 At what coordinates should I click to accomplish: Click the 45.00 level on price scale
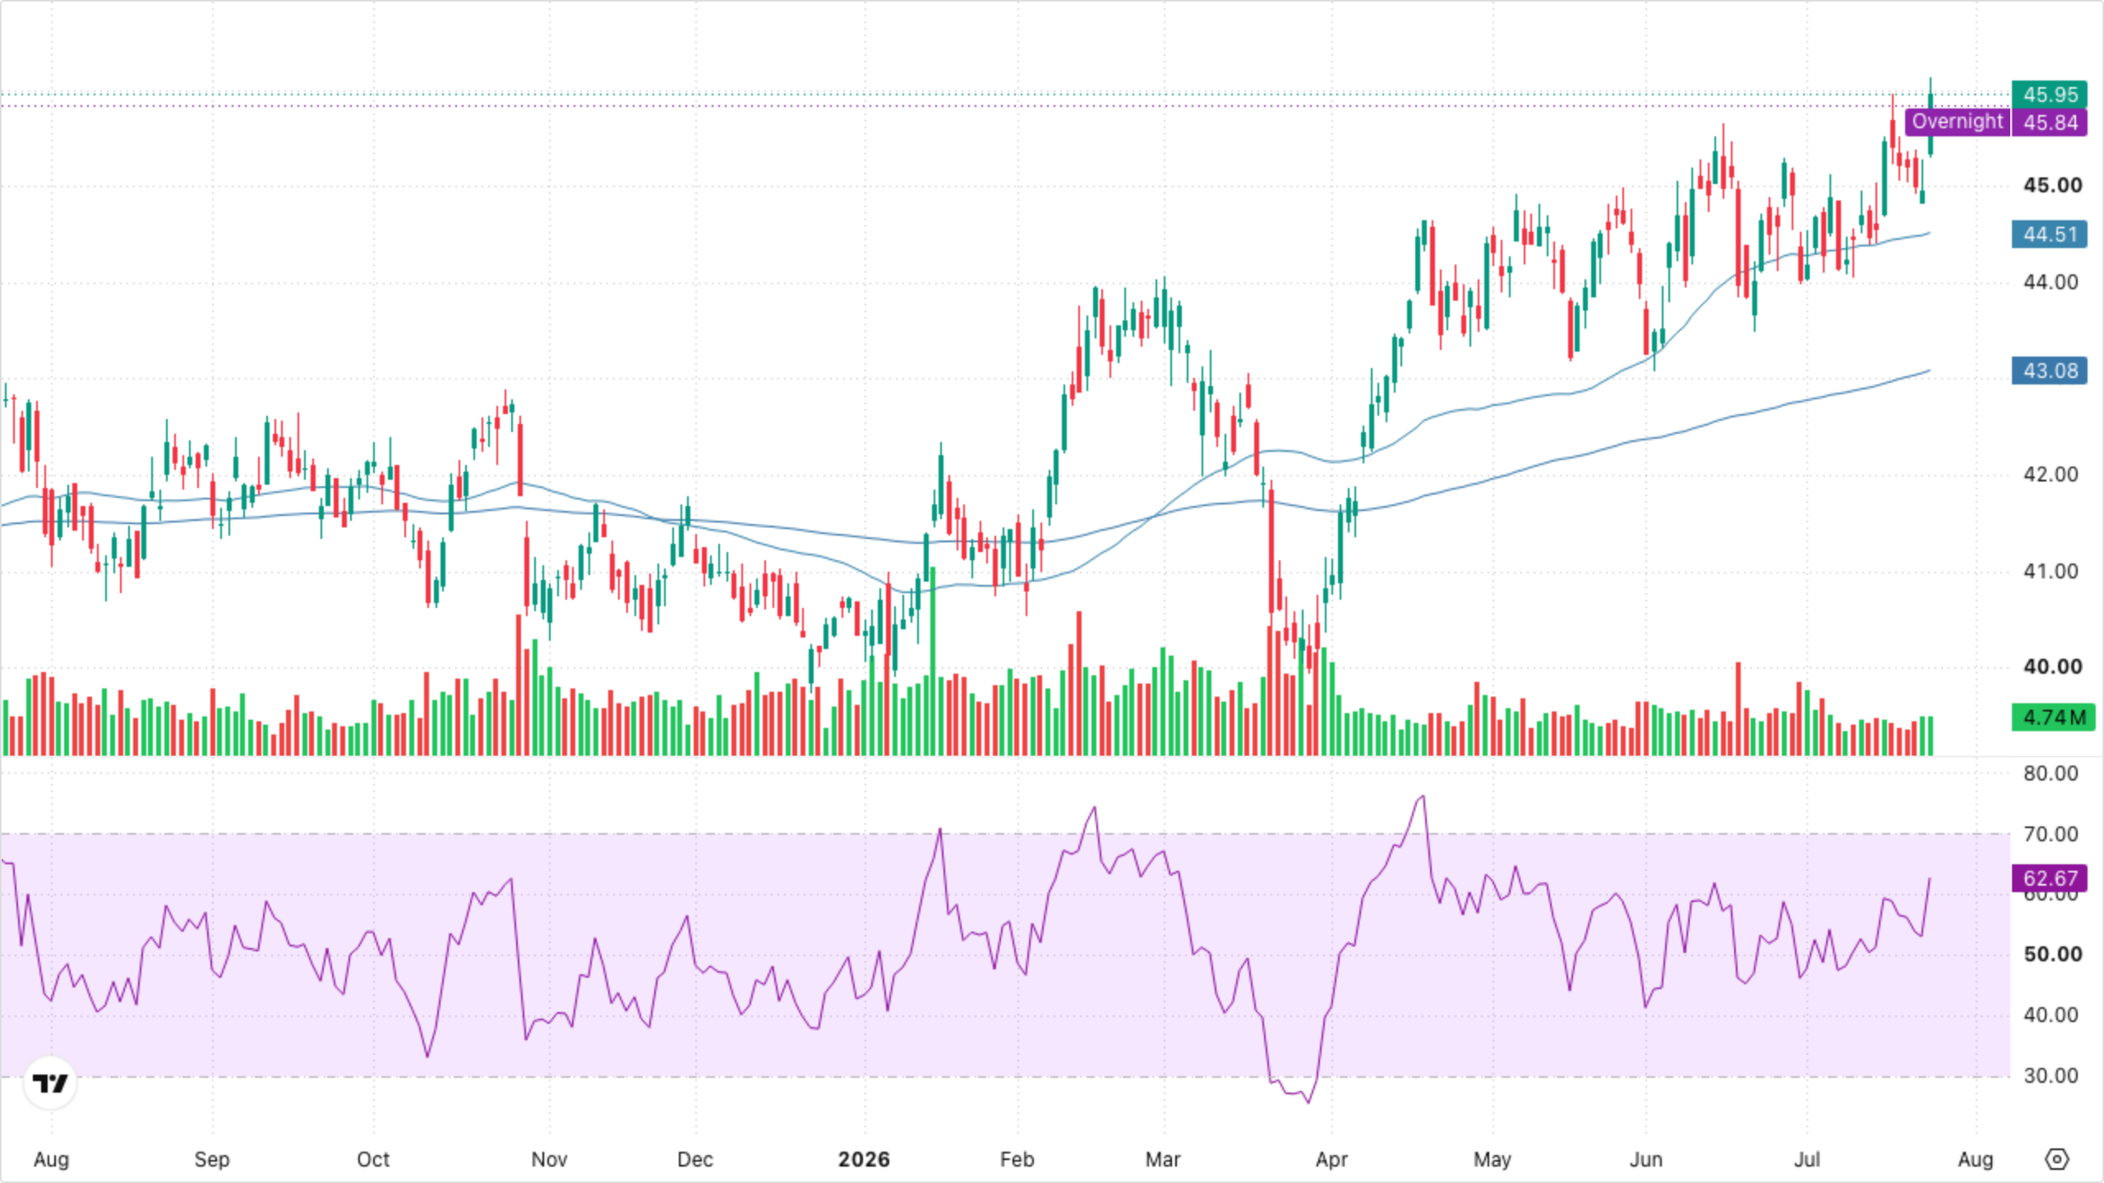(2052, 185)
